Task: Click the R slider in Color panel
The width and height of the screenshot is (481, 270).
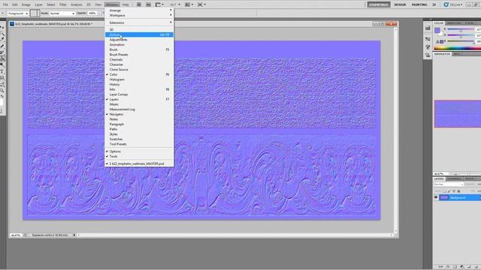Action: click(x=461, y=29)
